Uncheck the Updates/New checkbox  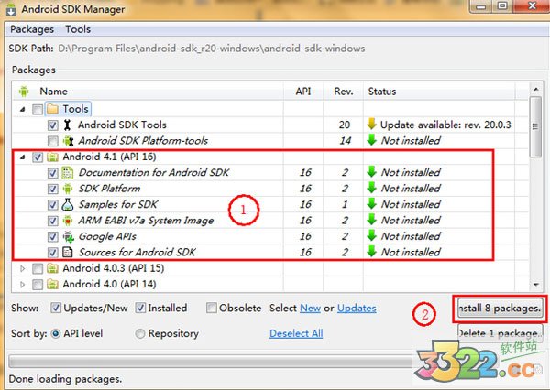click(x=56, y=309)
